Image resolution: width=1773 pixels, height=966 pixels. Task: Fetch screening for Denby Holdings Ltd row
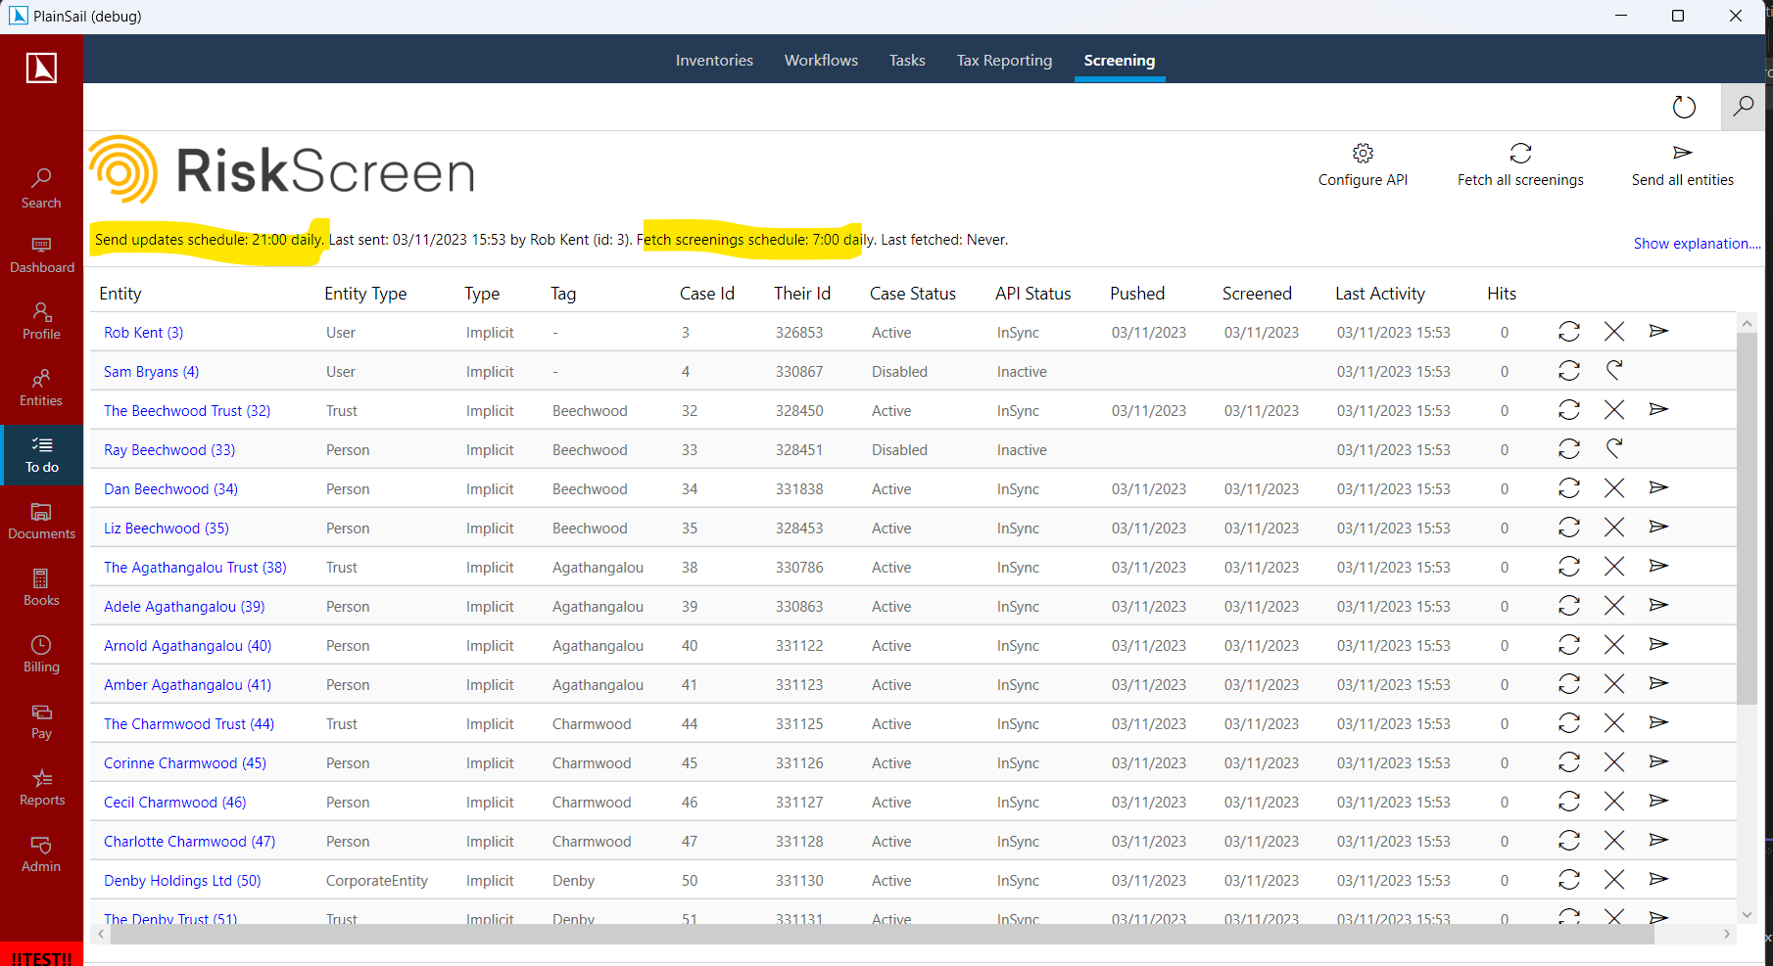pos(1569,880)
